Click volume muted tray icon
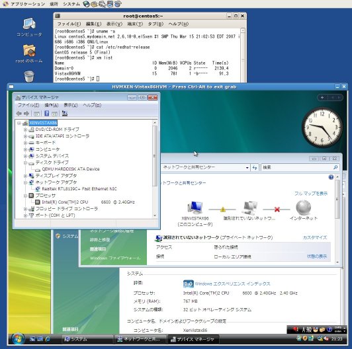This screenshot has width=352, height=349. click(x=326, y=338)
